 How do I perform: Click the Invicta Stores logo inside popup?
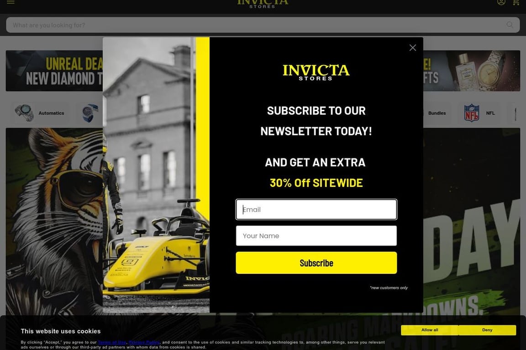316,72
